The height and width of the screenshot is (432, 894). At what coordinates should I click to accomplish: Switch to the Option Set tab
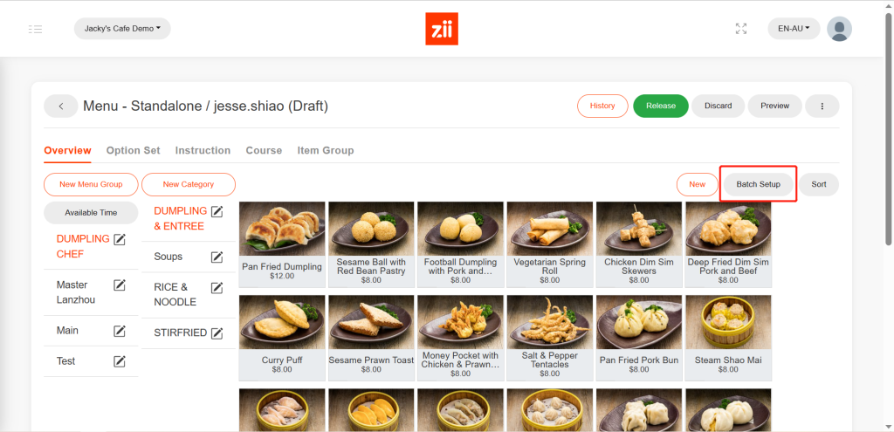[133, 150]
